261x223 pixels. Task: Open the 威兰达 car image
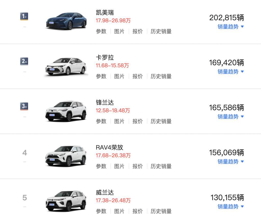tap(66, 201)
